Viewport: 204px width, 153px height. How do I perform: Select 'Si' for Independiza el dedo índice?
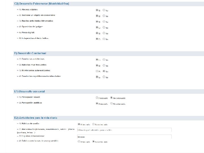pos(97,39)
